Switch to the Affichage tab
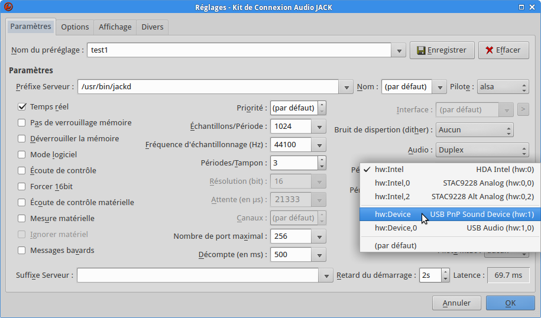Screen dimensions: 541x318 tap(115, 27)
